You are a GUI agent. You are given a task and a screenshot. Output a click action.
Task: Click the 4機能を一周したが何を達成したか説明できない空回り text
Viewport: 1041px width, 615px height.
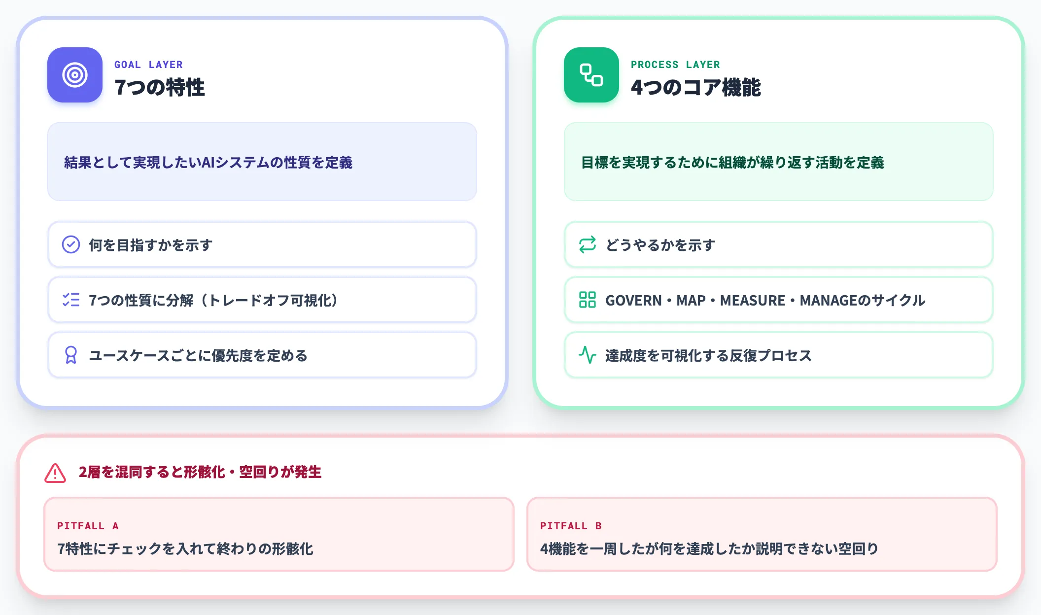pos(709,548)
